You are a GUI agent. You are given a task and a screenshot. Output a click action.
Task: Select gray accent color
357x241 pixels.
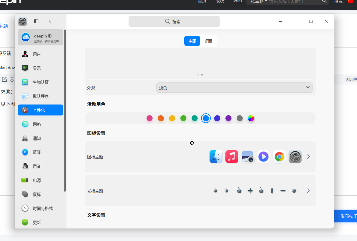(240, 118)
